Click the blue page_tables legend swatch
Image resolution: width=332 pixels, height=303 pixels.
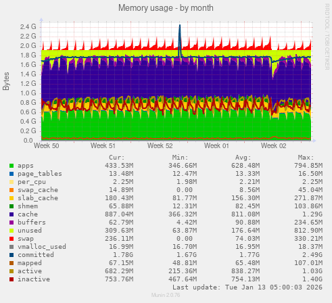[x=11, y=174]
